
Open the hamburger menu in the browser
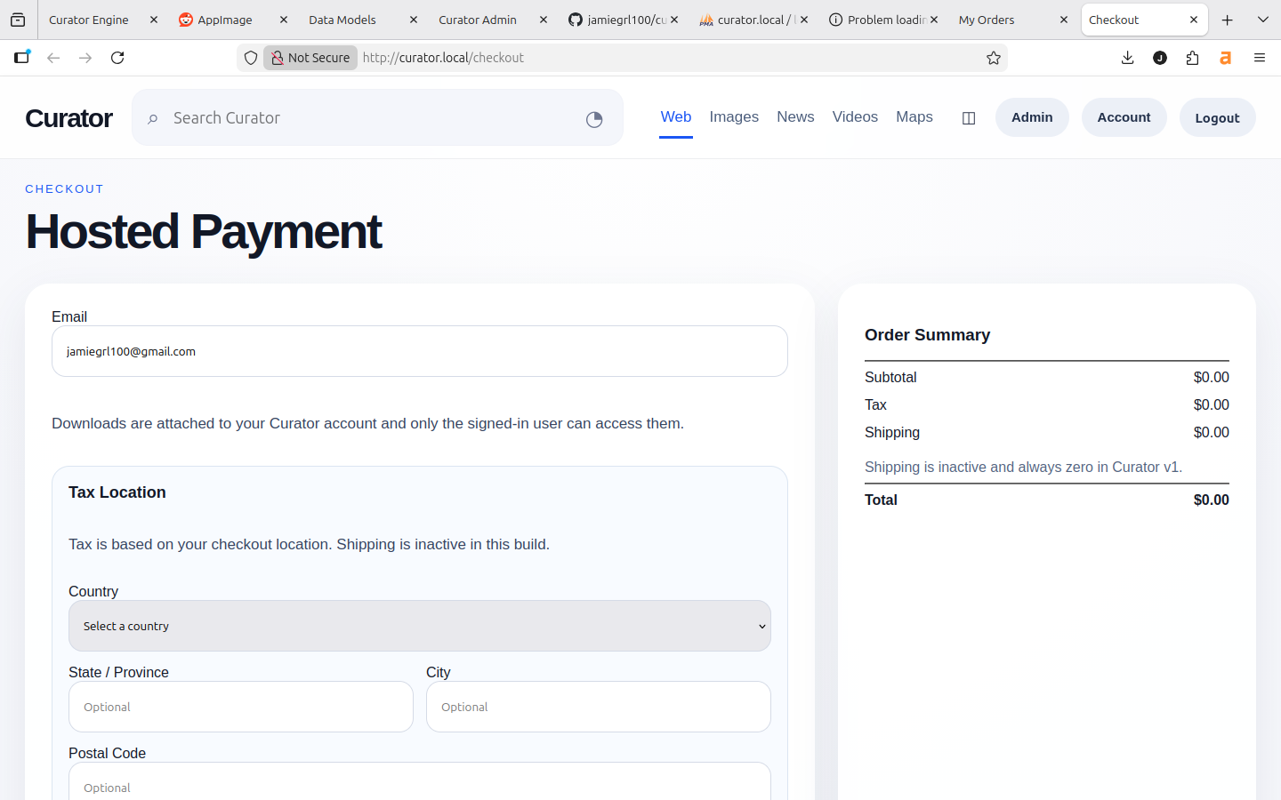pyautogui.click(x=1260, y=57)
